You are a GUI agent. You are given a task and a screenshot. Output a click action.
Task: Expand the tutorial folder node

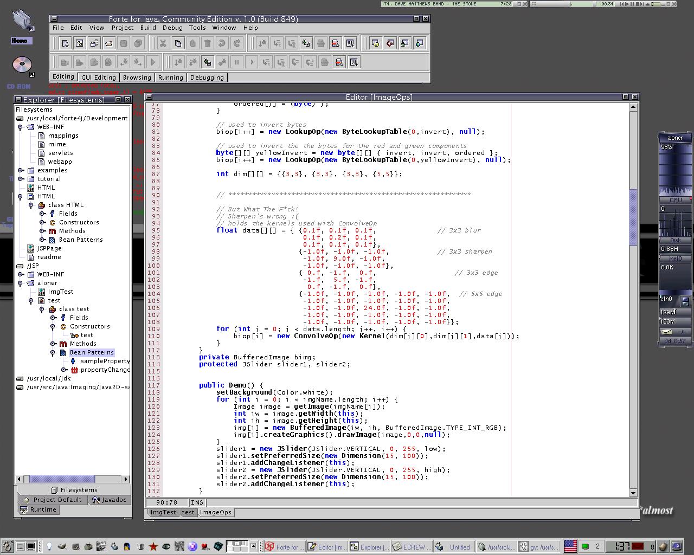(x=21, y=179)
